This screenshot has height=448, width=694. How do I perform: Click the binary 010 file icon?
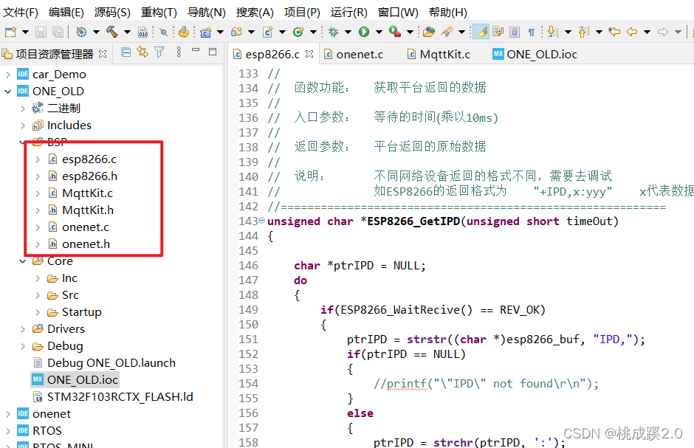[x=143, y=32]
